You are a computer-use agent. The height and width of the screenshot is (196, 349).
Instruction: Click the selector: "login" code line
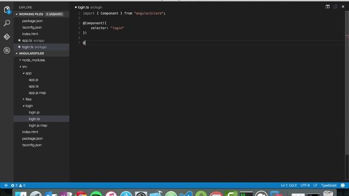(107, 28)
